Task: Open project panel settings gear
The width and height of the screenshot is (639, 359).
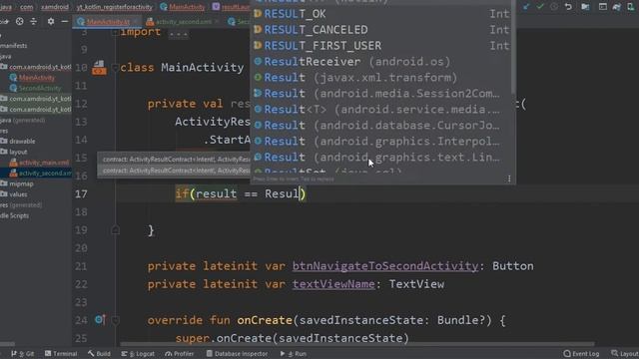Action: 51,21
